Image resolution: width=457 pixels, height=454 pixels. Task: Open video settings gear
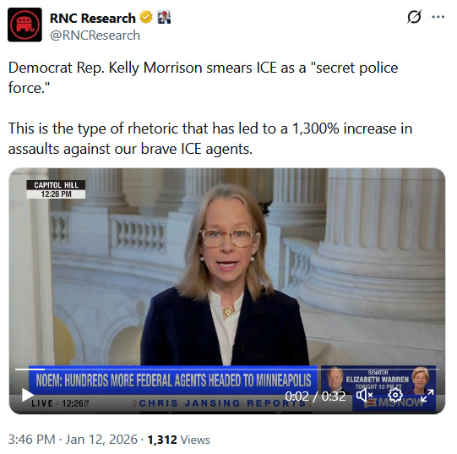coord(395,396)
